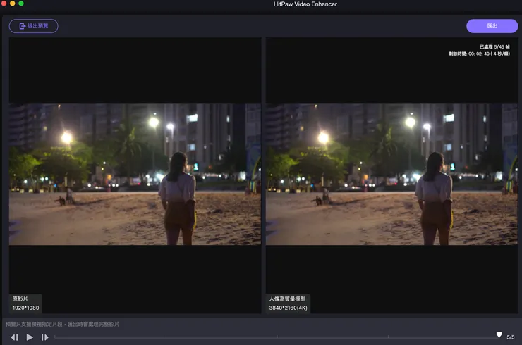
Task: Click the 剩餘時間 remaining time text
Action: pyautogui.click(x=479, y=54)
